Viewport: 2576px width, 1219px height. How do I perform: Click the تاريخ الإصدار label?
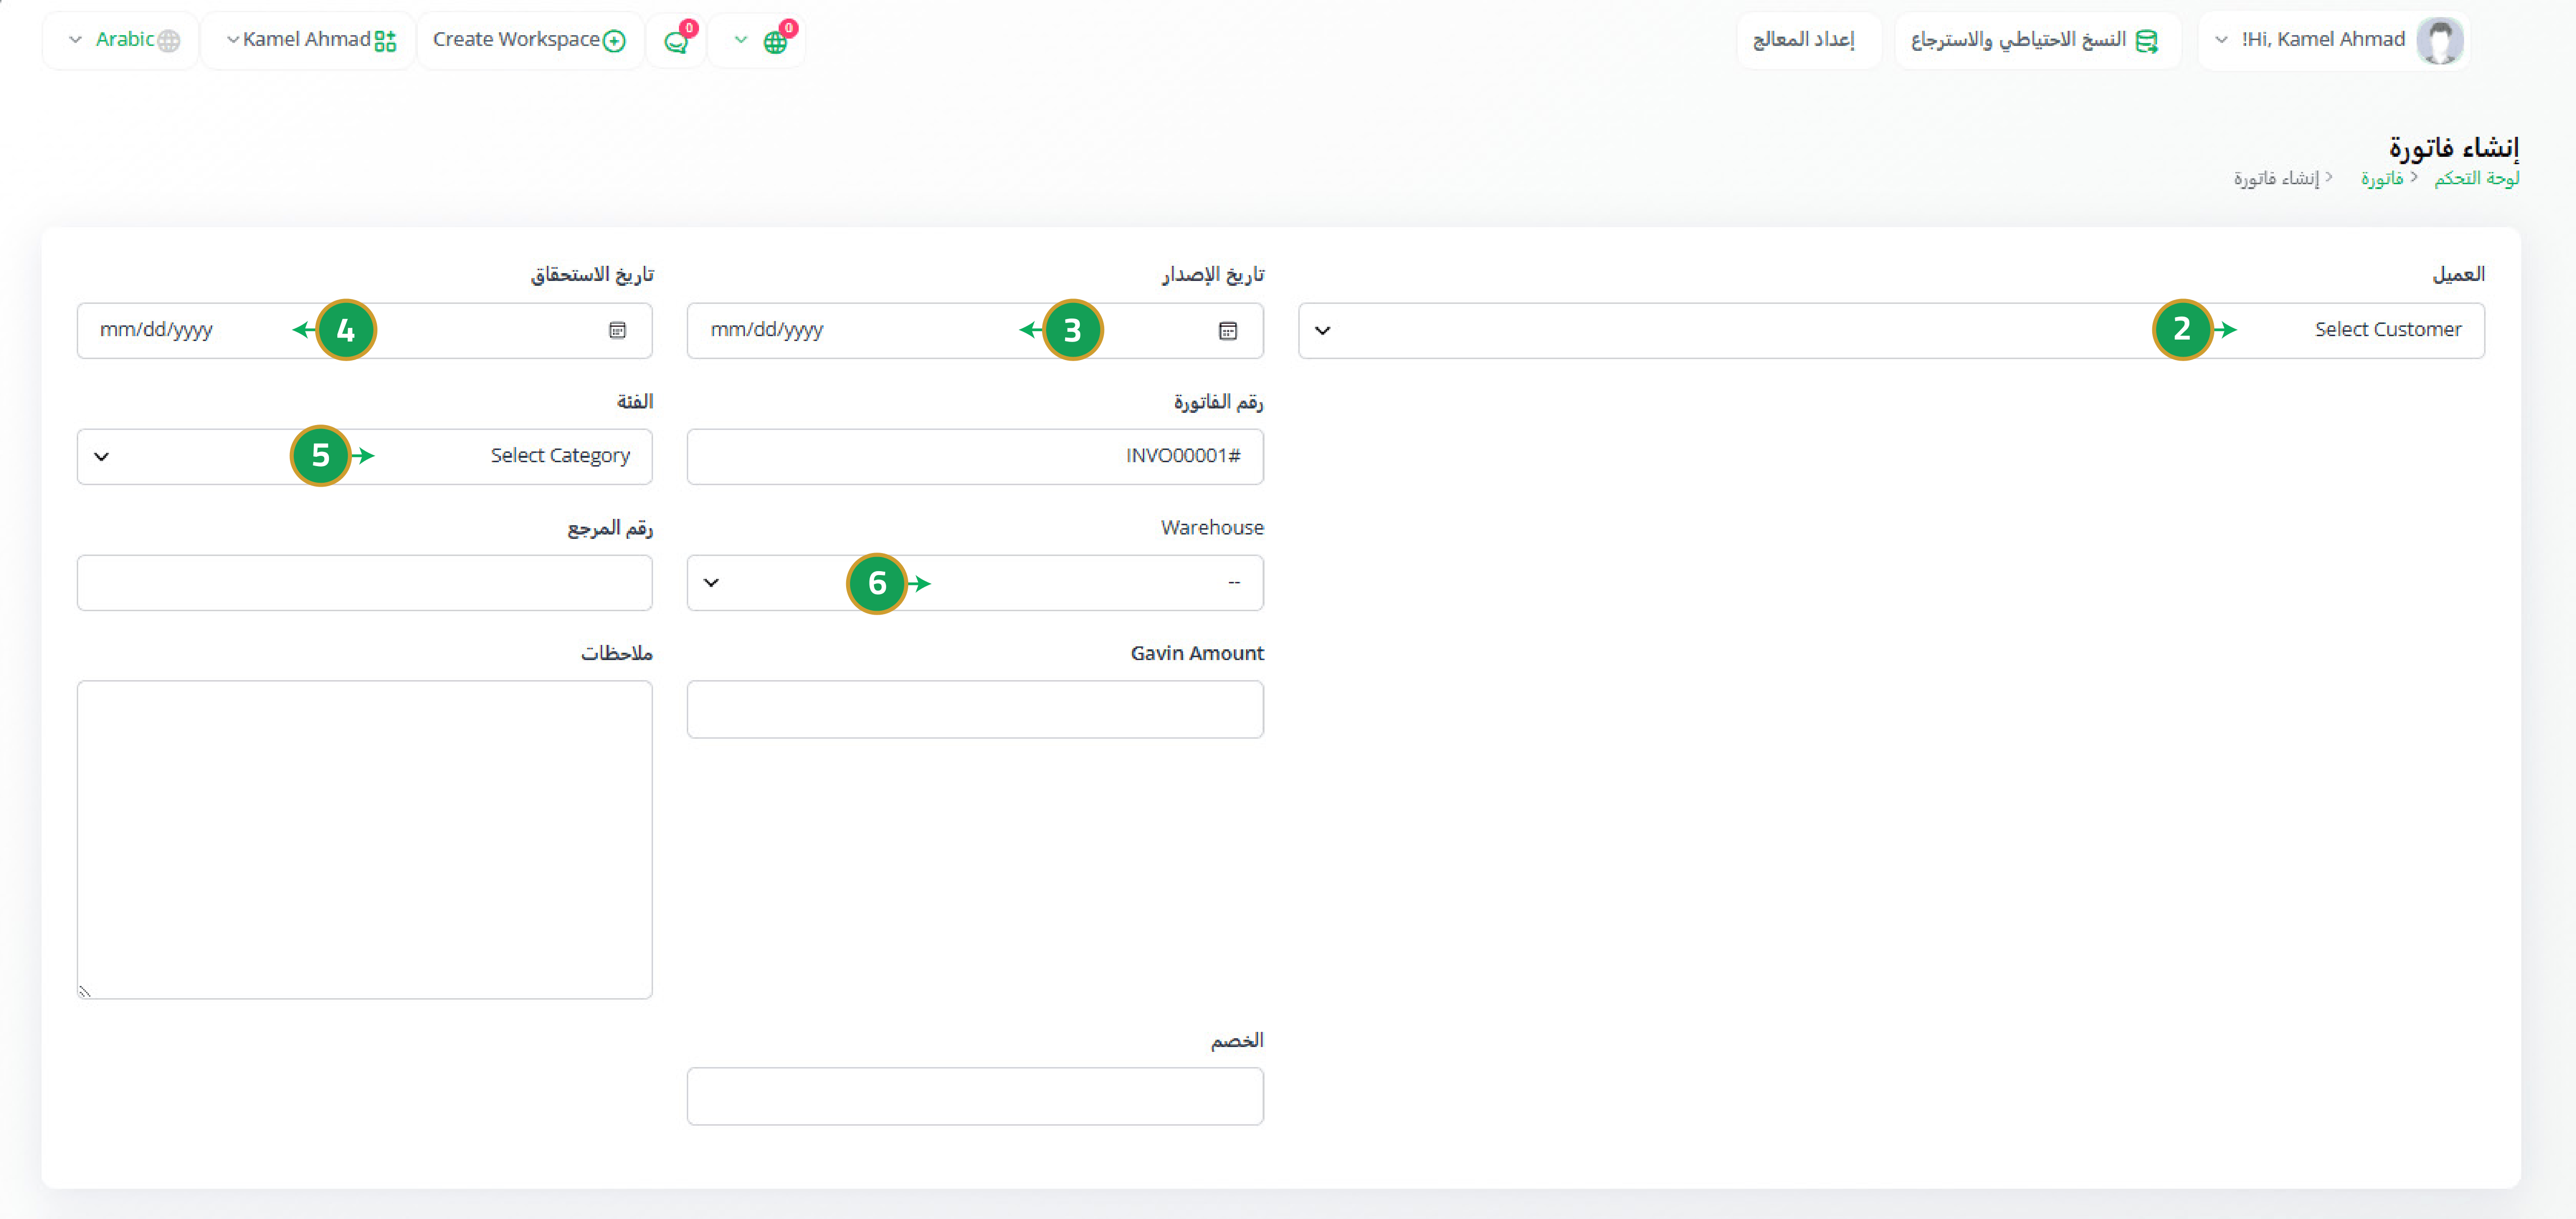pyautogui.click(x=1212, y=274)
